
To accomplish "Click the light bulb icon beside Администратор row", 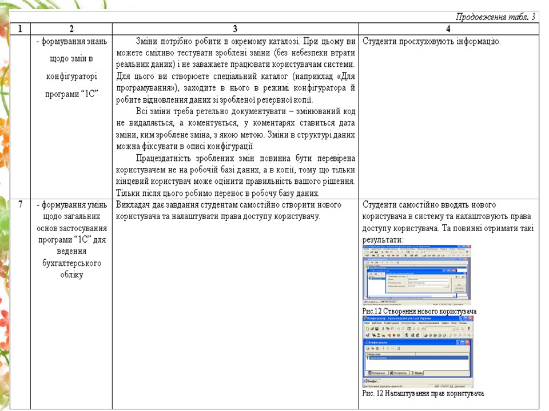I will tap(367, 358).
